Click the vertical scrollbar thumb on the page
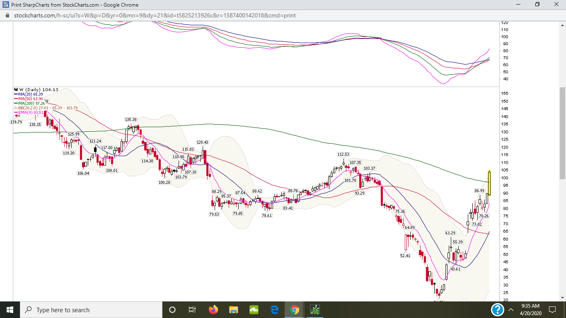 tap(562, 132)
